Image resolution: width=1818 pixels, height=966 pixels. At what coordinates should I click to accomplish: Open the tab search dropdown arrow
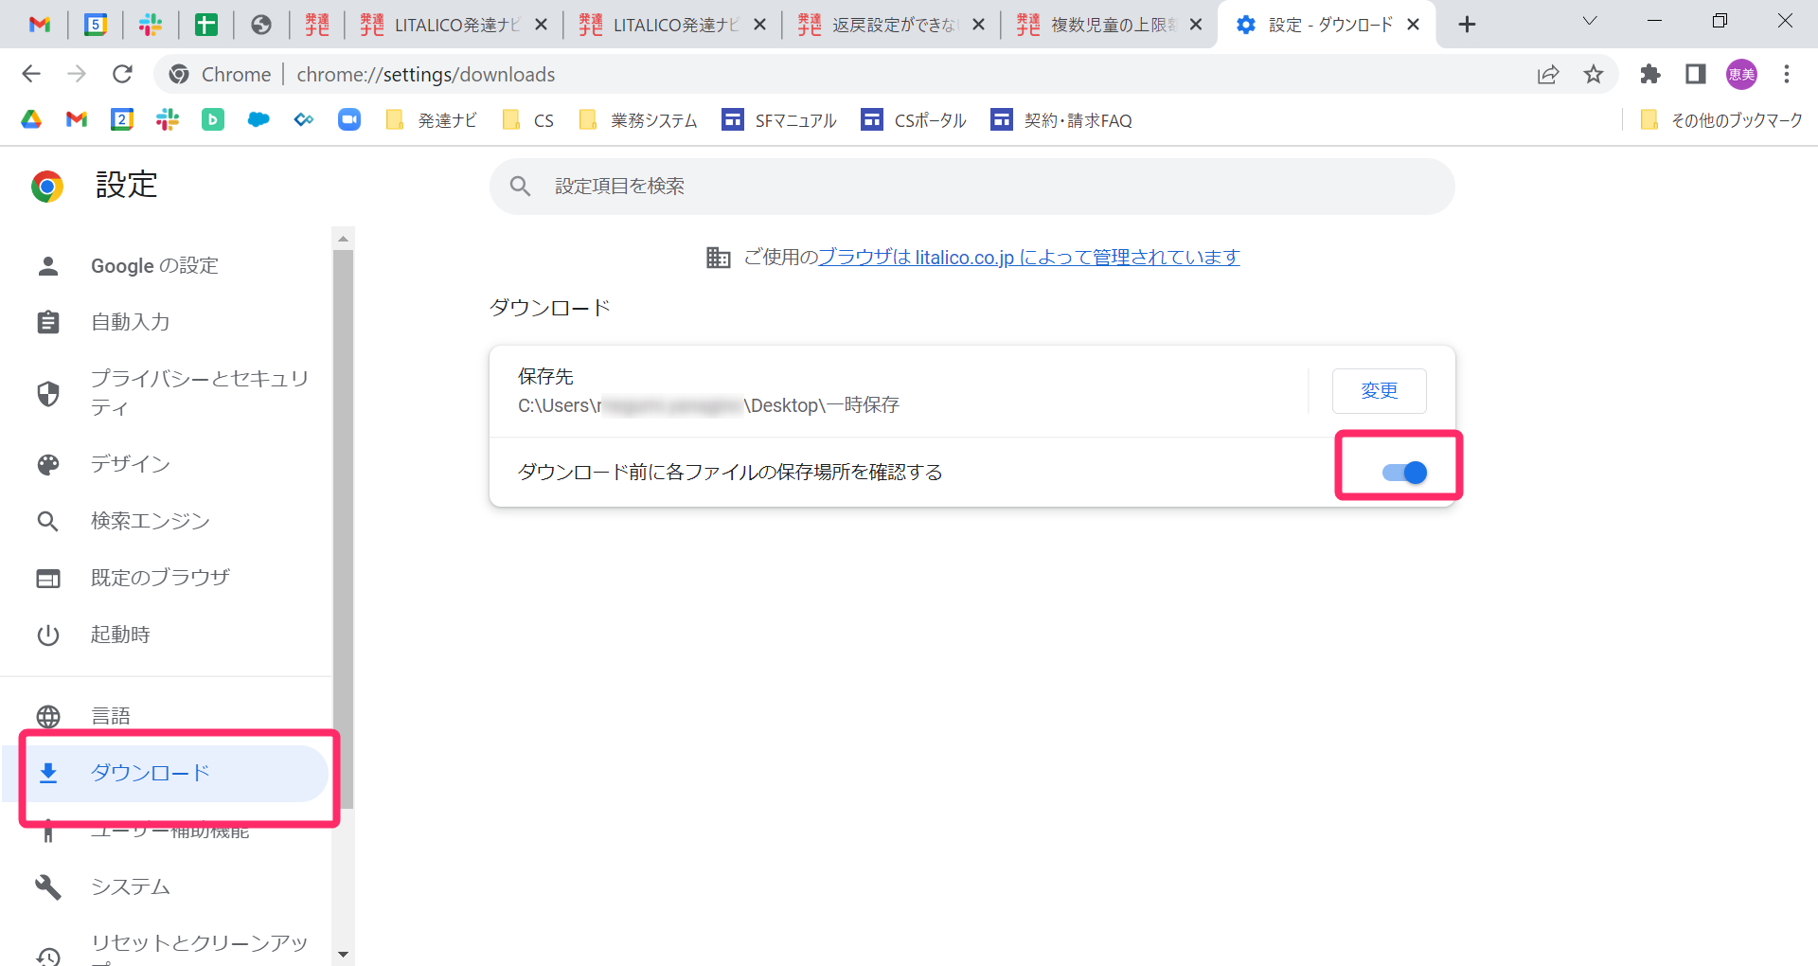1590,21
